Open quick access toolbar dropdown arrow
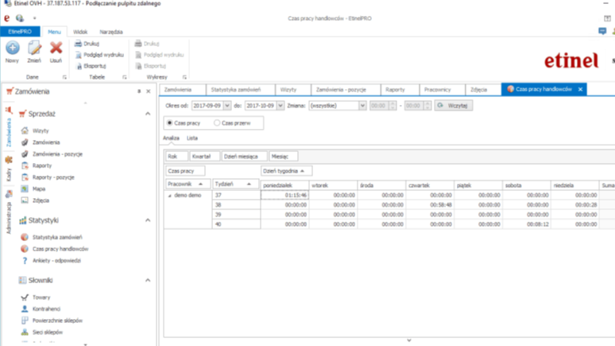This screenshot has height=346, width=615. (x=34, y=18)
